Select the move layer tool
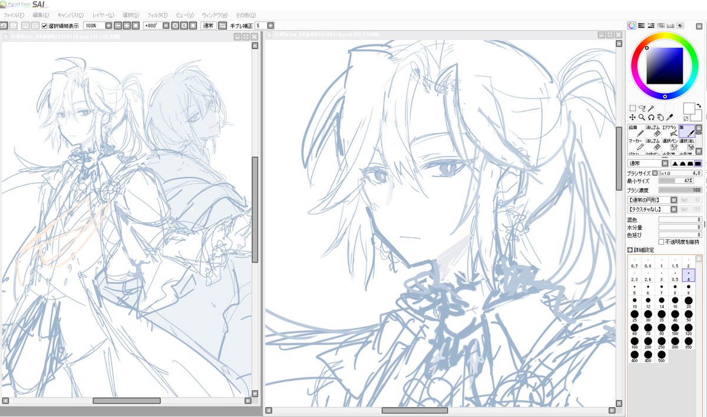Screen dimensions: 707x417 [632, 117]
